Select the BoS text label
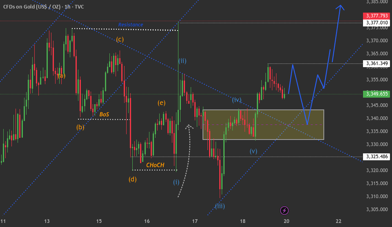 104,114
